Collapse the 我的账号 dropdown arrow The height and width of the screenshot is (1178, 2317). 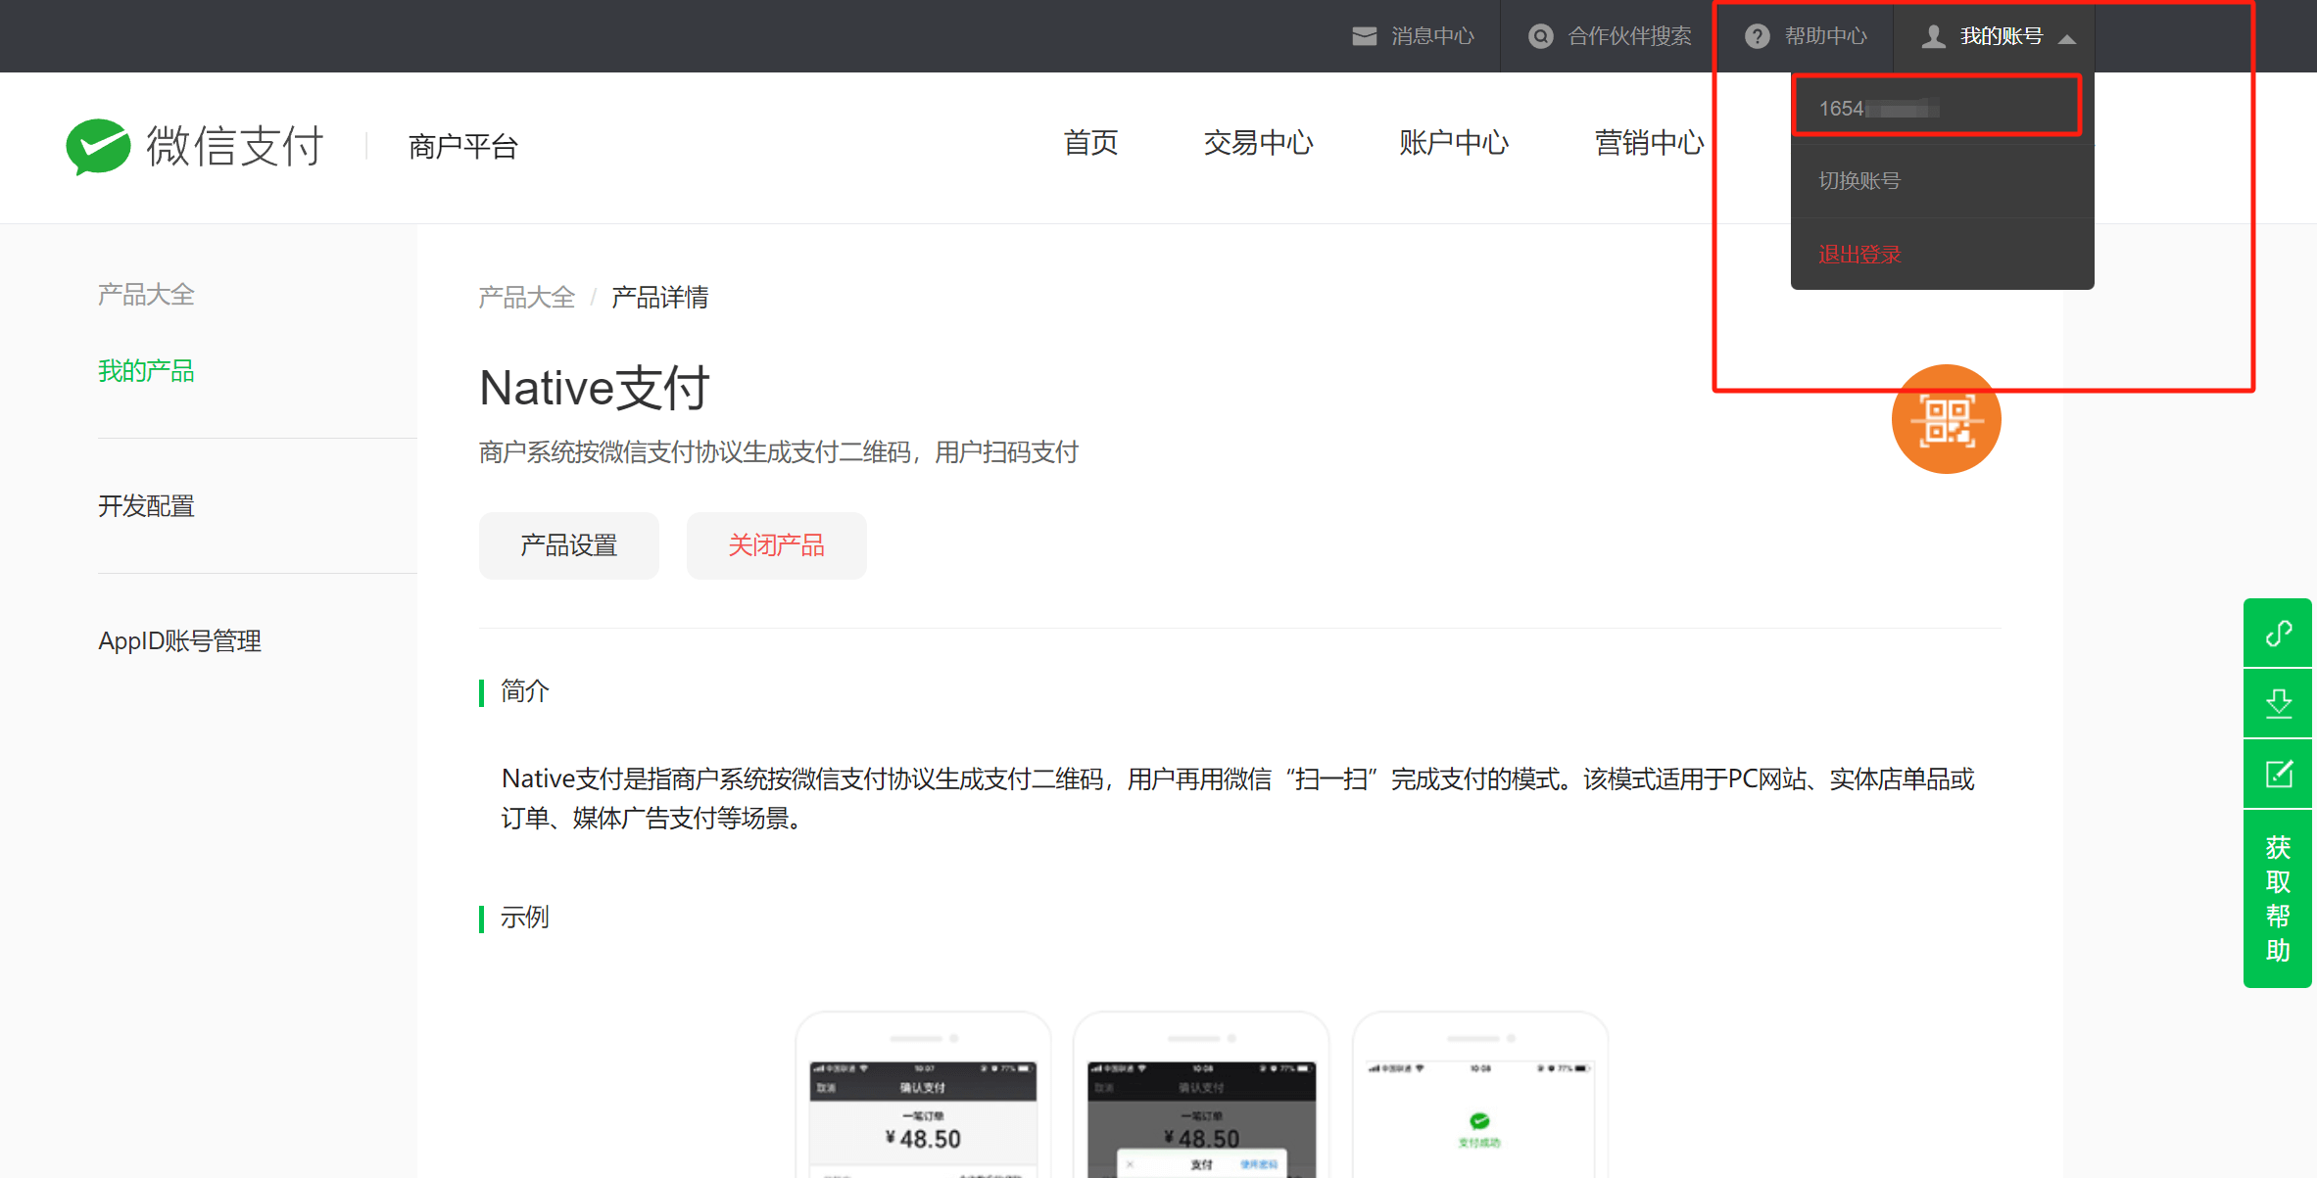pos(2067,39)
